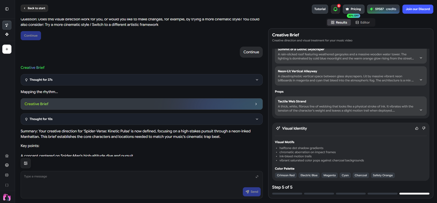
Task: Click the Visual Identity sparkle icon
Action: (x=278, y=128)
